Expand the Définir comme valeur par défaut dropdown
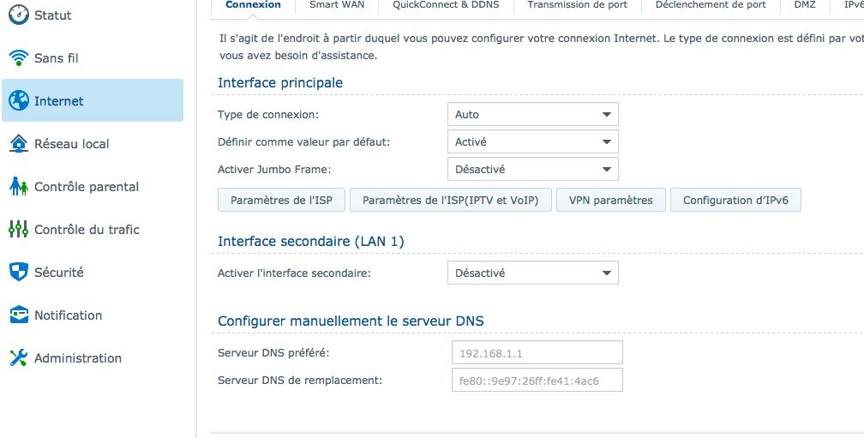864x438 pixels. pyautogui.click(x=532, y=141)
